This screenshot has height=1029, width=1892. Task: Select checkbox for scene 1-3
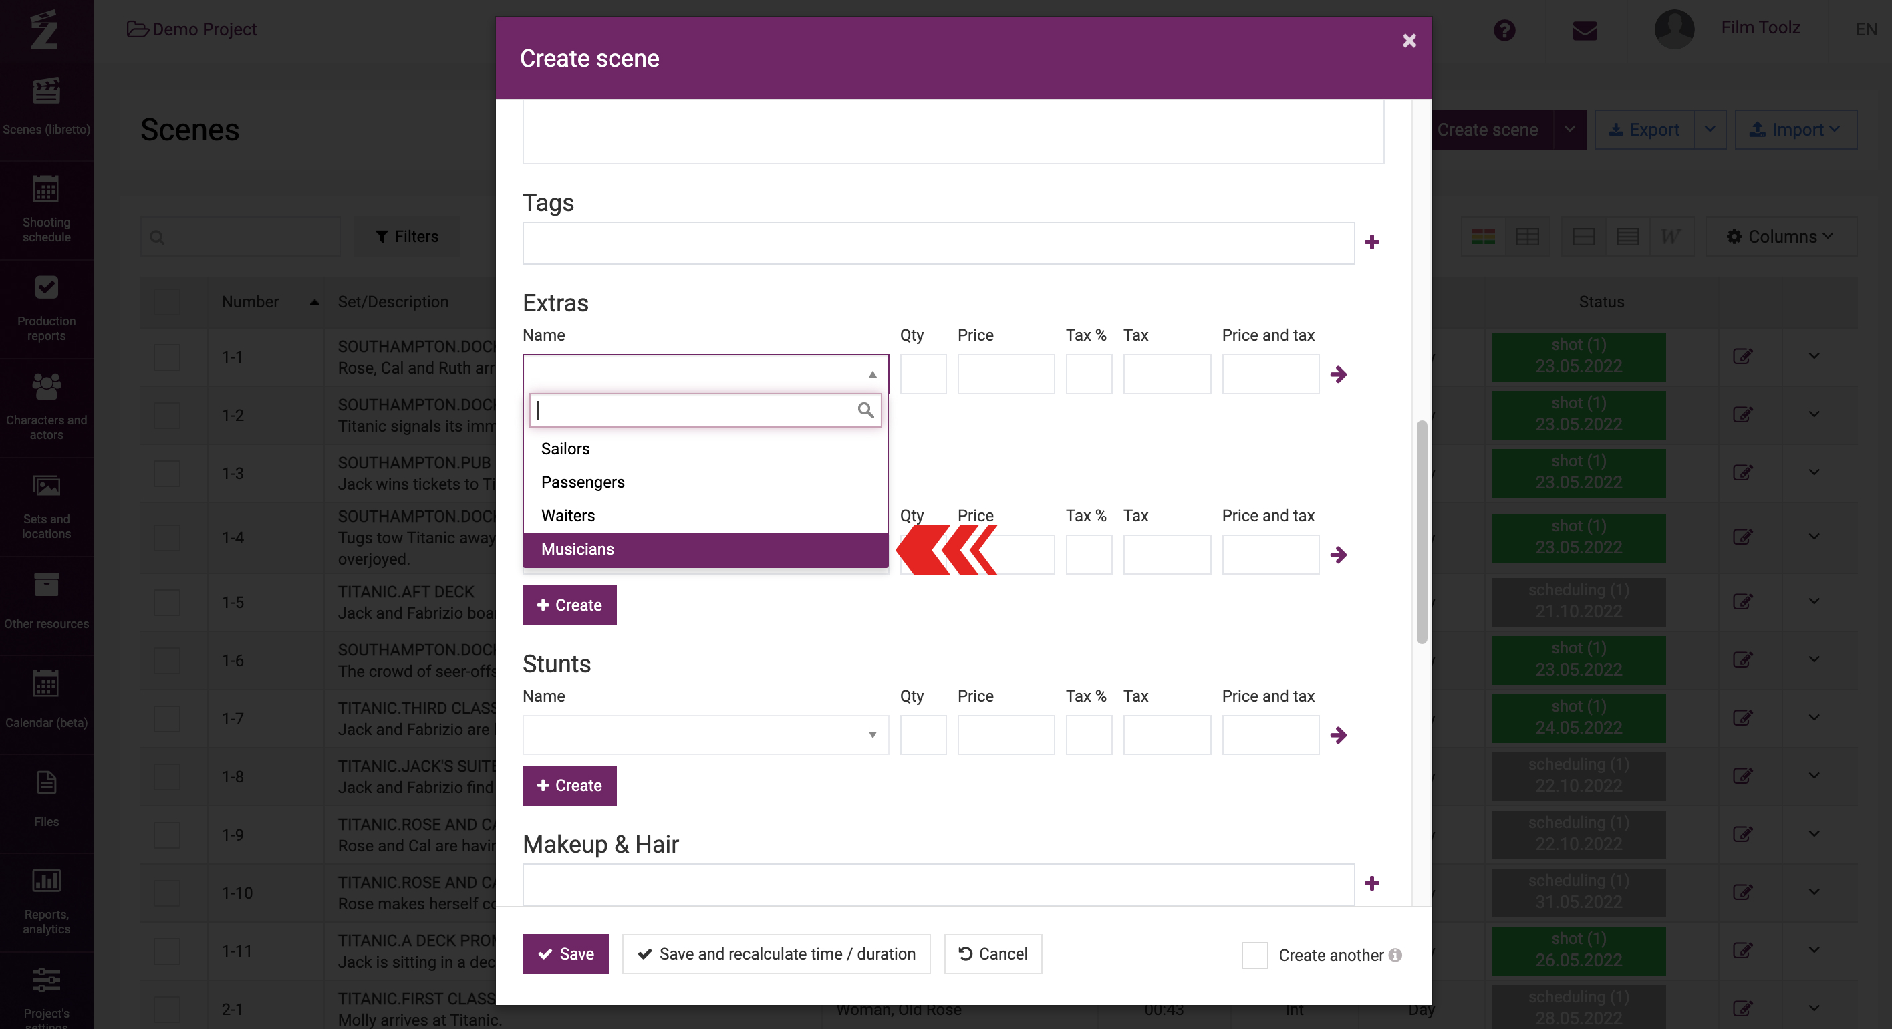pos(166,474)
